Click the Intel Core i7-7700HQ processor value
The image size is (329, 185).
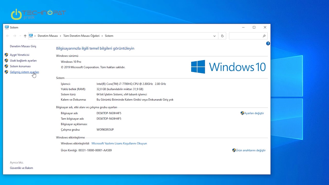coord(131,84)
